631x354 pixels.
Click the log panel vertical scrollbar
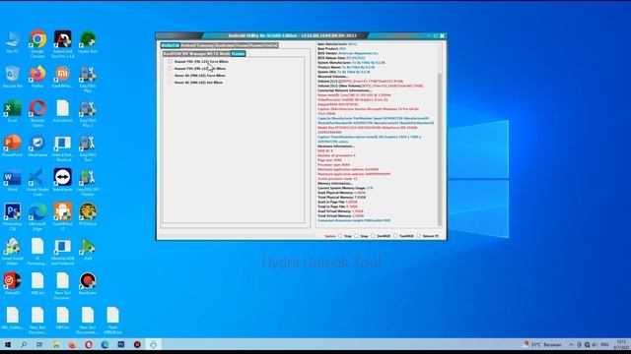click(x=440, y=148)
